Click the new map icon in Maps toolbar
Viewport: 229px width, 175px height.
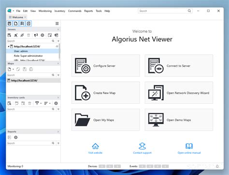[x=9, y=69]
